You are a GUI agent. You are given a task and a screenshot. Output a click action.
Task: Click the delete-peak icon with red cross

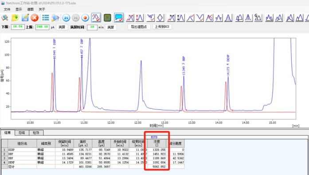click(x=209, y=18)
